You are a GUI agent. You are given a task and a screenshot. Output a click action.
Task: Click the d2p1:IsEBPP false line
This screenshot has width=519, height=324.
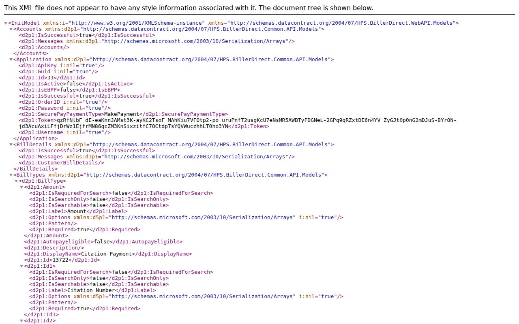click(69, 90)
